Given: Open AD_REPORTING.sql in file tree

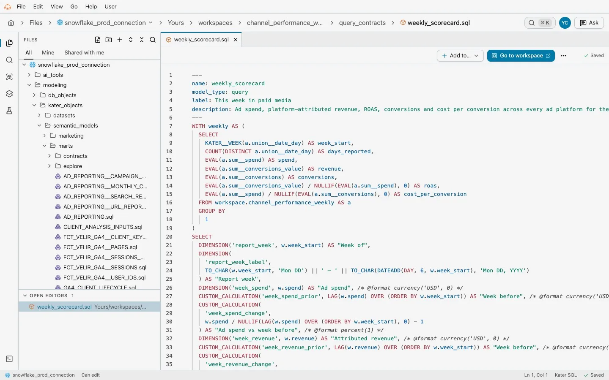Looking at the screenshot, I should click(x=88, y=217).
